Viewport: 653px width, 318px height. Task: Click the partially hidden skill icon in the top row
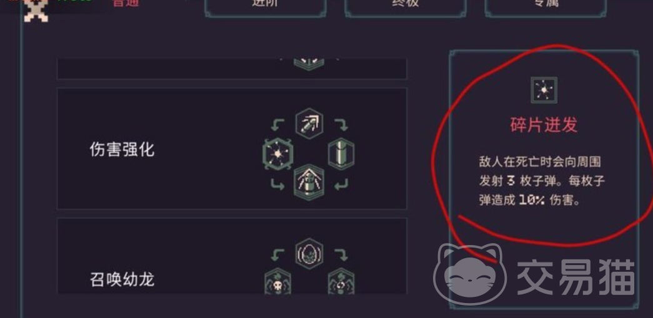(309, 64)
